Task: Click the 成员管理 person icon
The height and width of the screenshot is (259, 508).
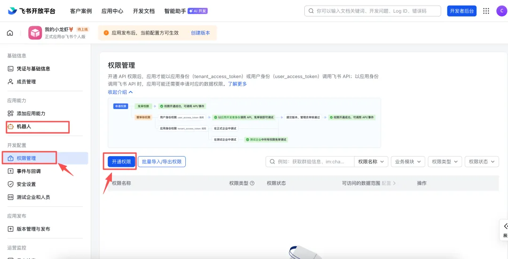Action: pos(10,82)
